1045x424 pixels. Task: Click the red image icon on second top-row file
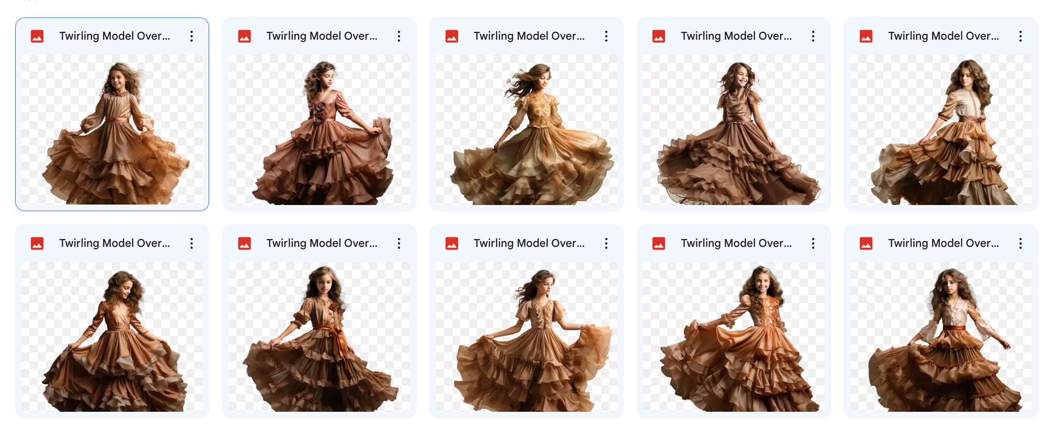click(244, 36)
